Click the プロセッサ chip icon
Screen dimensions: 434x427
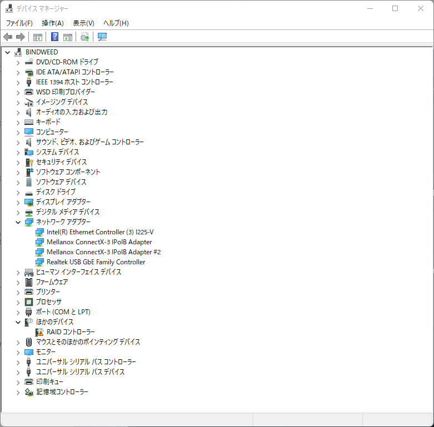tap(29, 302)
